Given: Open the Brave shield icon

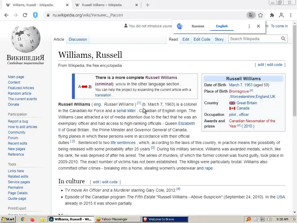Looking at the screenshot, I should tap(35, 15).
